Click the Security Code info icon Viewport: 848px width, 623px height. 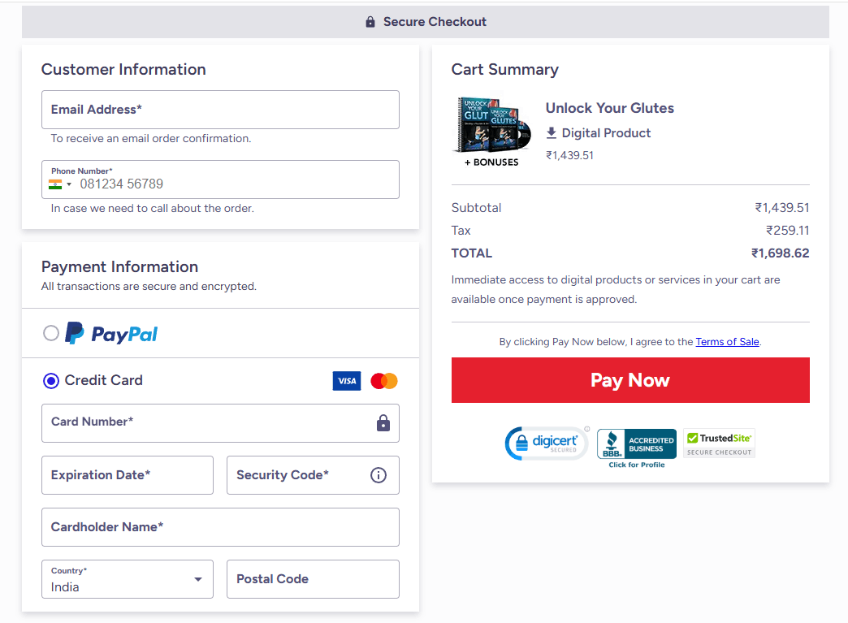tap(379, 475)
